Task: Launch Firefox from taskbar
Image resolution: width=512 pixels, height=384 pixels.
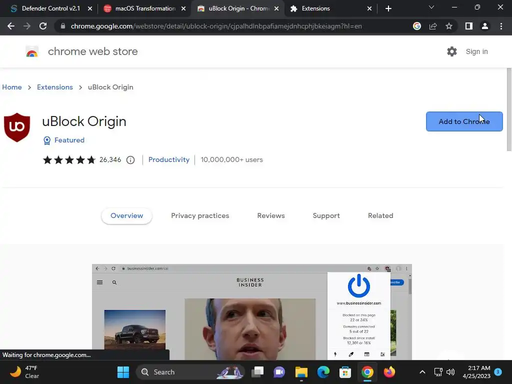Action: [x=389, y=372]
